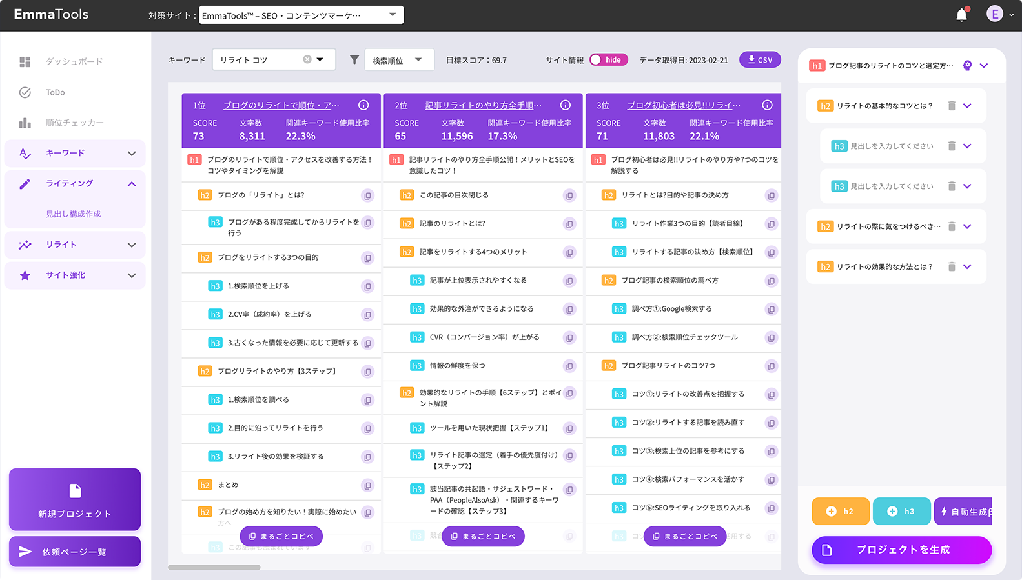1022x580 pixels.
Task: Go to ダッシュボード menu item
Action: 74,61
